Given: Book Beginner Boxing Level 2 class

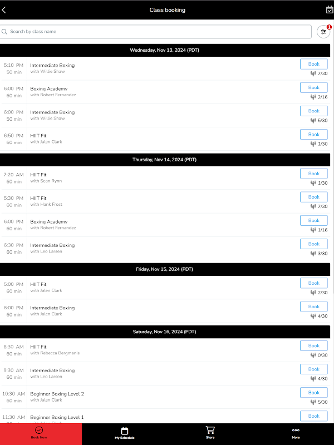Looking at the screenshot, I should coord(314,392).
